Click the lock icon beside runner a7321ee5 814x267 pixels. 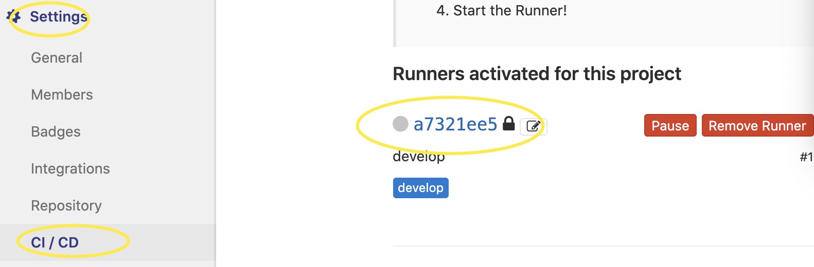508,124
